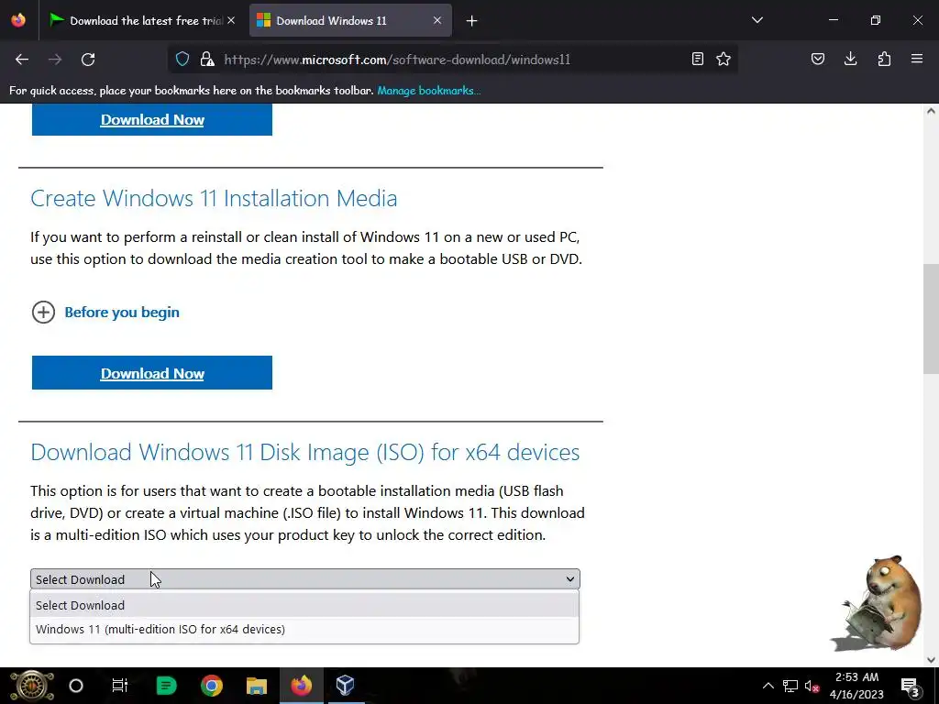The image size is (939, 704).
Task: Open VirtualBox from the taskbar
Action: click(345, 686)
